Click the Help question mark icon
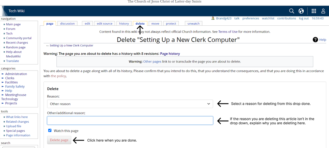Image resolution: width=329 pixels, height=148 pixels. (315, 40)
